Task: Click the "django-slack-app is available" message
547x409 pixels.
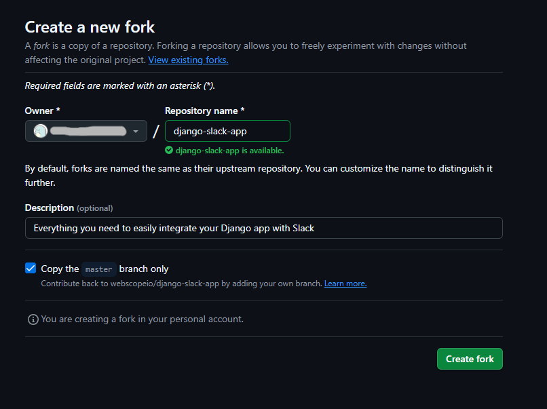Action: (x=229, y=151)
